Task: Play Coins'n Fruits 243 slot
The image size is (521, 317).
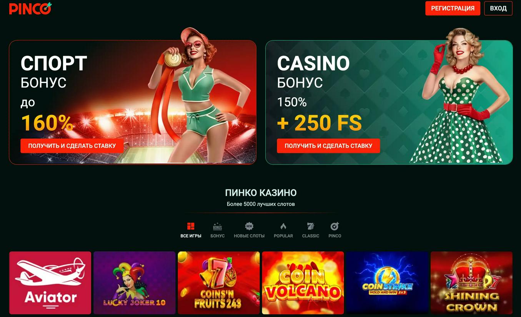Action: pos(219,283)
